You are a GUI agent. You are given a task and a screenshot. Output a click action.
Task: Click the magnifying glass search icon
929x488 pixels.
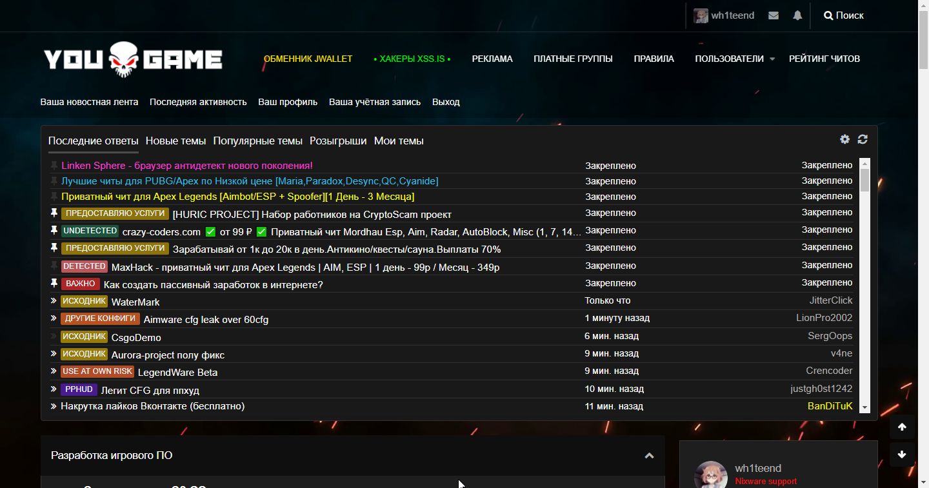[828, 15]
